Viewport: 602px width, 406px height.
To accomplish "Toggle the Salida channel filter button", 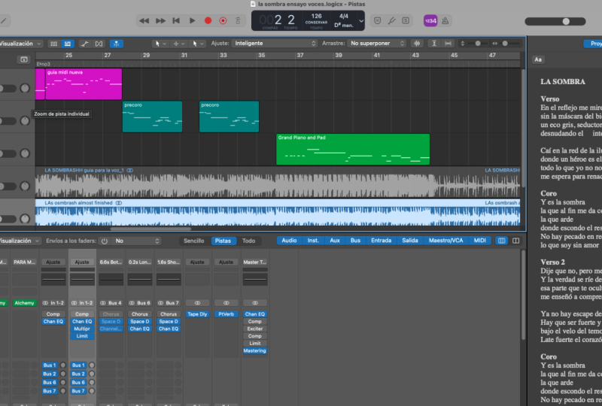I will pyautogui.click(x=409, y=241).
